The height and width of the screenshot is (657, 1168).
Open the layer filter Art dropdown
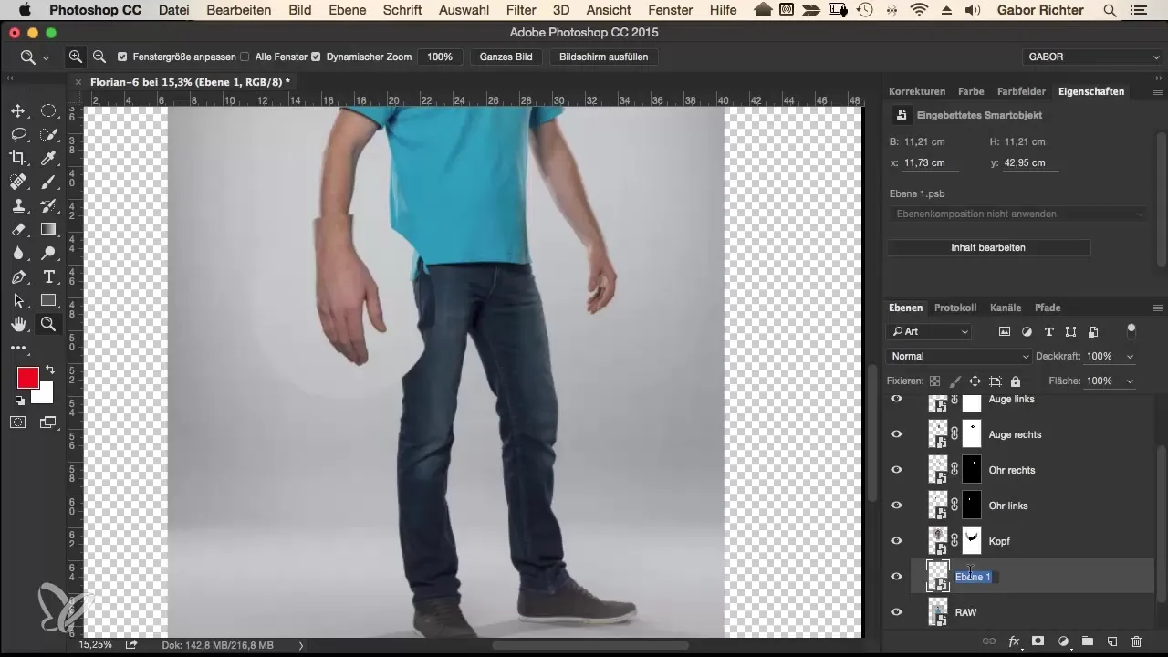pyautogui.click(x=929, y=331)
